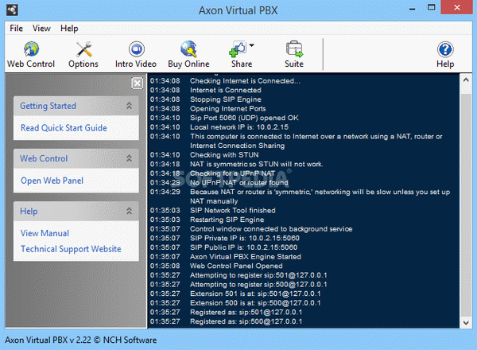Open the Options tools icon
The height and width of the screenshot is (350, 477).
click(83, 54)
